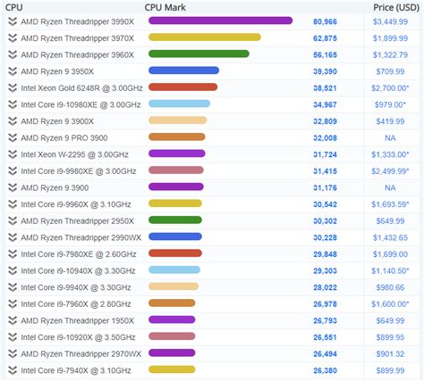
Task: Click the $419.99 price
Action: (x=390, y=121)
